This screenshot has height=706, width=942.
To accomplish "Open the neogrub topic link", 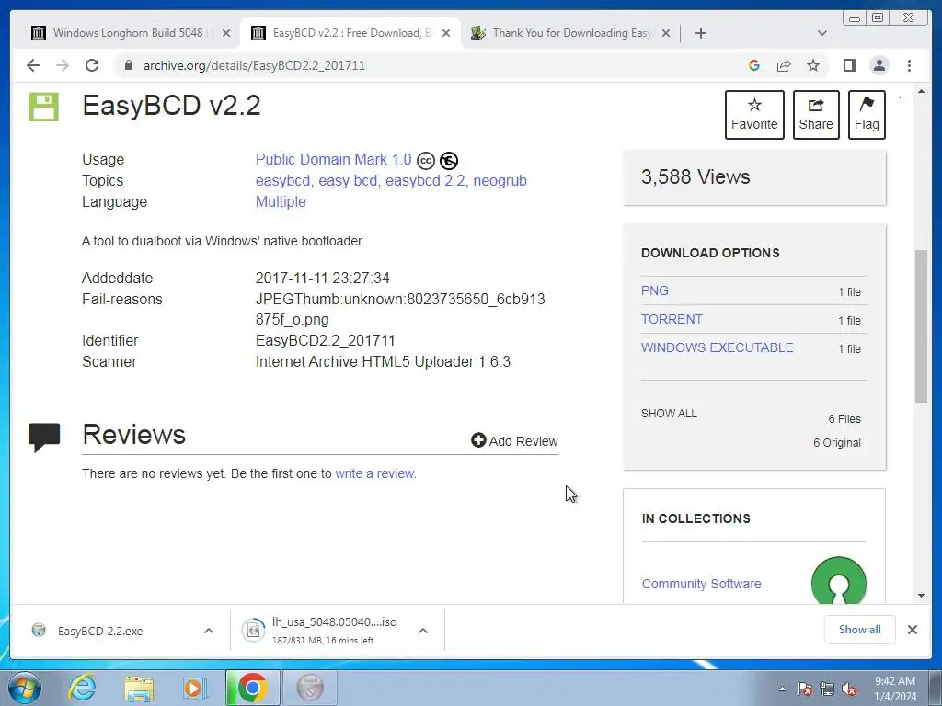I will click(x=500, y=181).
